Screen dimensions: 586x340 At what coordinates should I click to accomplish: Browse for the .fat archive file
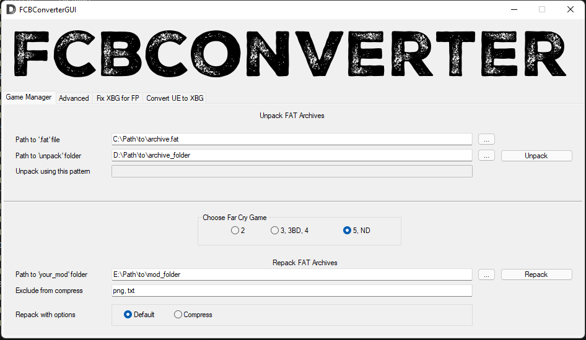point(486,140)
